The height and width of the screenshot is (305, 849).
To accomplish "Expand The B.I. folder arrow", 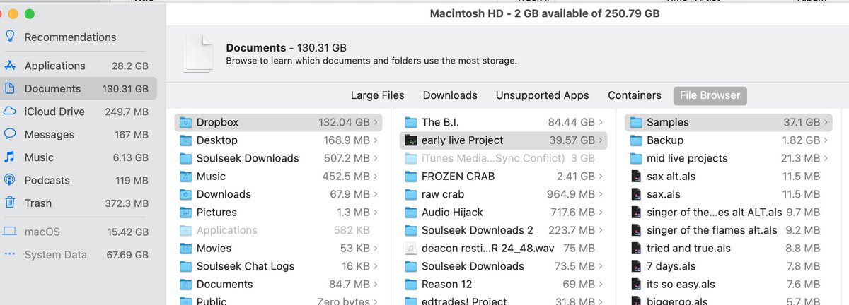I will tap(601, 122).
